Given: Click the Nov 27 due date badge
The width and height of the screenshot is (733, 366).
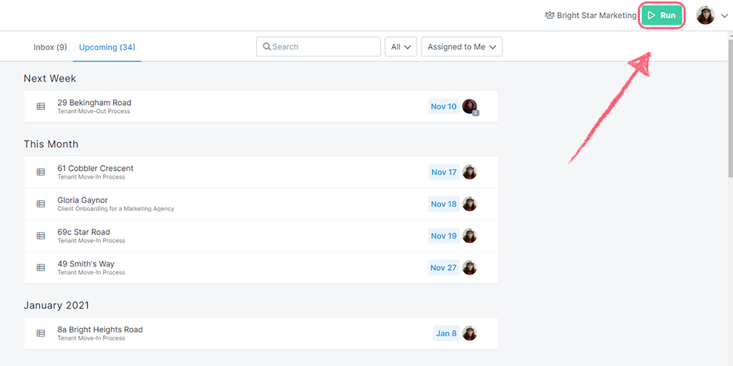Looking at the screenshot, I should tap(443, 267).
